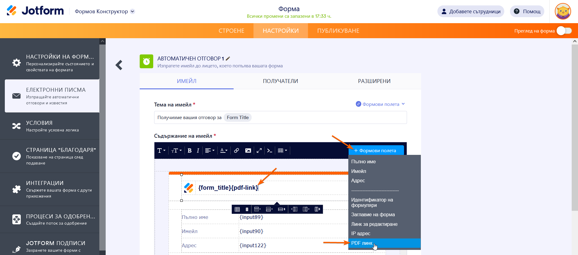578x255 pixels.
Task: Click the delete row icon
Action: tap(281, 209)
